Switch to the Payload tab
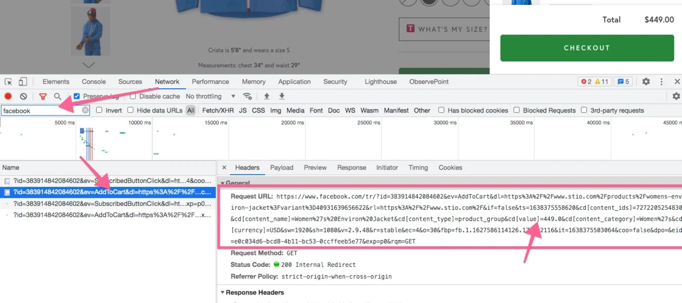 (282, 168)
